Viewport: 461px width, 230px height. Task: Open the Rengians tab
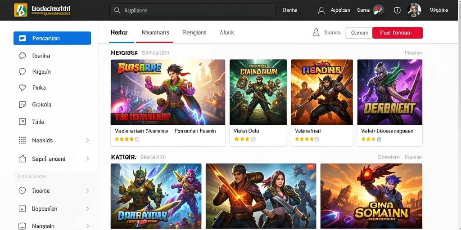coord(194,32)
